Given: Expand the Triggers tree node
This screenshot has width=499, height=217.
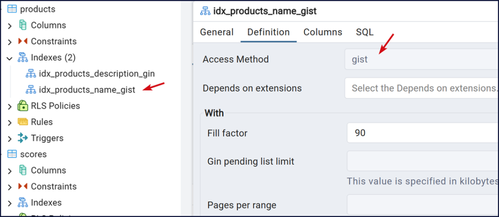Looking at the screenshot, I should coord(9,138).
